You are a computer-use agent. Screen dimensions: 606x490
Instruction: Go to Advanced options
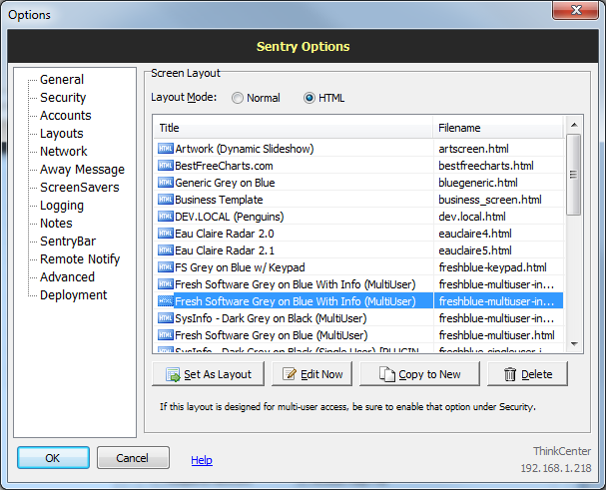coord(67,277)
